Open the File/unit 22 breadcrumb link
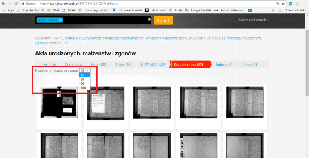 pos(66,43)
